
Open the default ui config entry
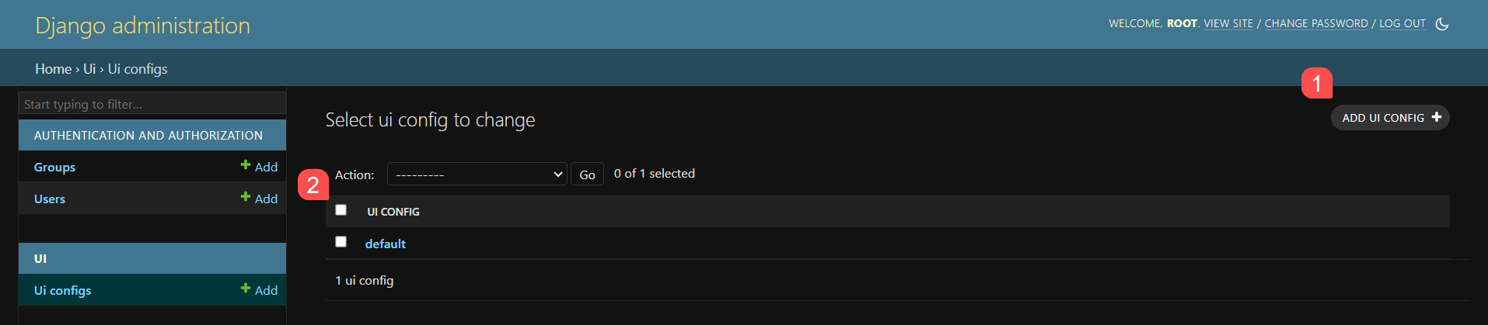pos(385,244)
